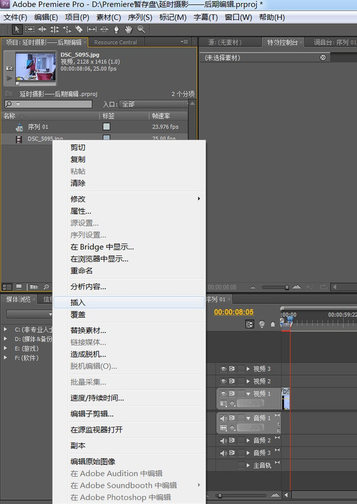357x504 pixels.
Task: Switch project panel to icon view
Action: [x=19, y=287]
